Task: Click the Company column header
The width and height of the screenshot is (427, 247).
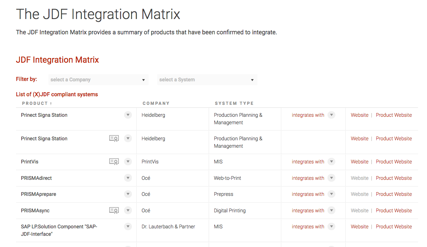Action: [x=156, y=103]
